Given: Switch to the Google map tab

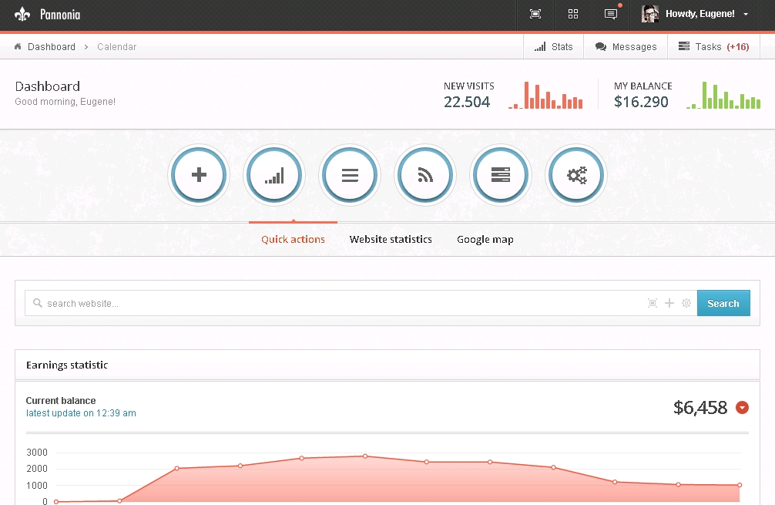Looking at the screenshot, I should pos(485,239).
